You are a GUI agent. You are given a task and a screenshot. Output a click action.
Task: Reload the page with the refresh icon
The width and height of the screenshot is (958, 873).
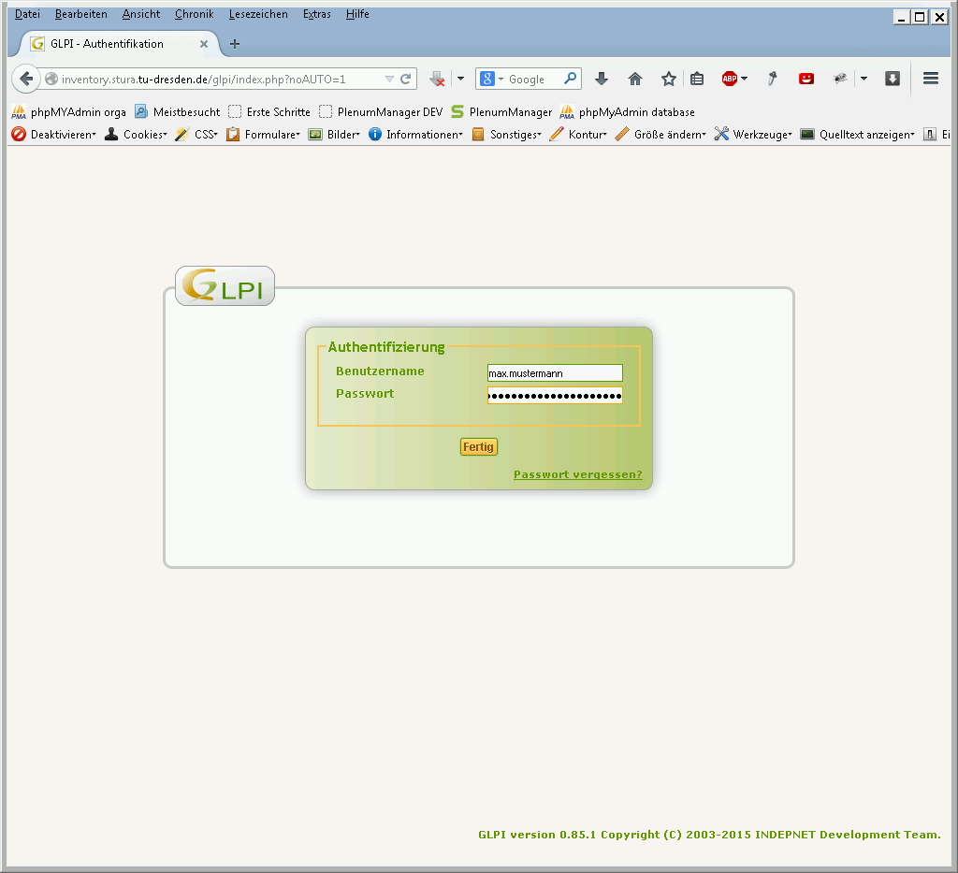[x=406, y=80]
